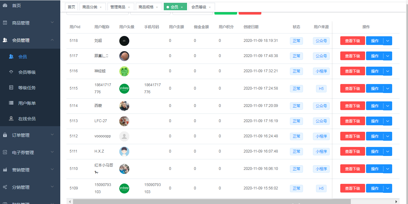Screen dimensions: 408x204
Task: Click 小程序 source tag for 神经蛙
Action: (321, 71)
